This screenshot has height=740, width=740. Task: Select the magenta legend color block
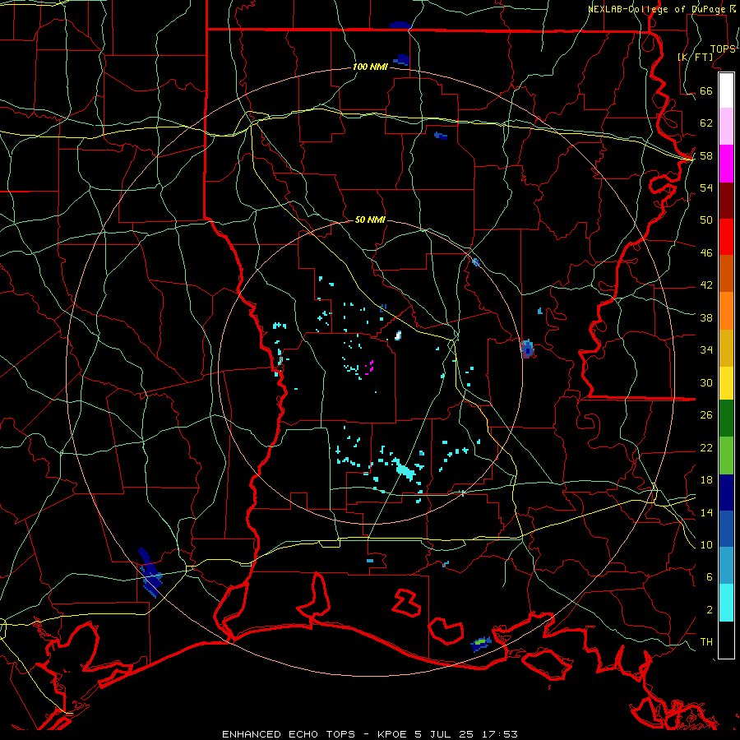(726, 164)
